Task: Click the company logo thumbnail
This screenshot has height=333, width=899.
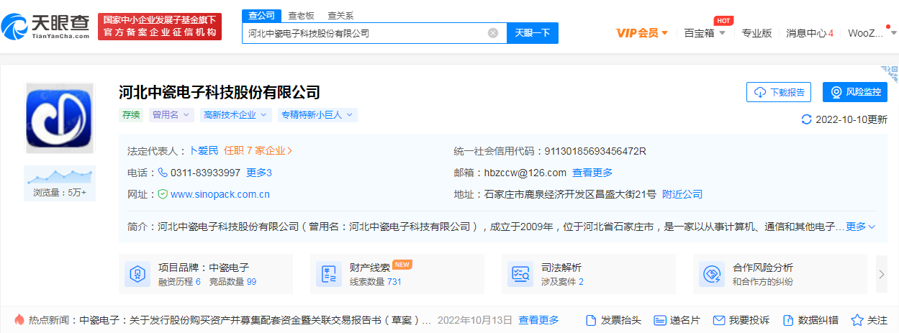Action: 60,118
